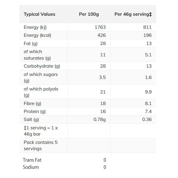
Task: Click the 0.78g salt value
Action: click(99, 120)
